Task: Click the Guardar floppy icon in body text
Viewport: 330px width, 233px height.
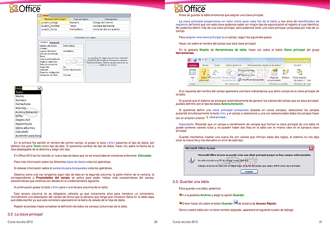Action: coord(236,203)
